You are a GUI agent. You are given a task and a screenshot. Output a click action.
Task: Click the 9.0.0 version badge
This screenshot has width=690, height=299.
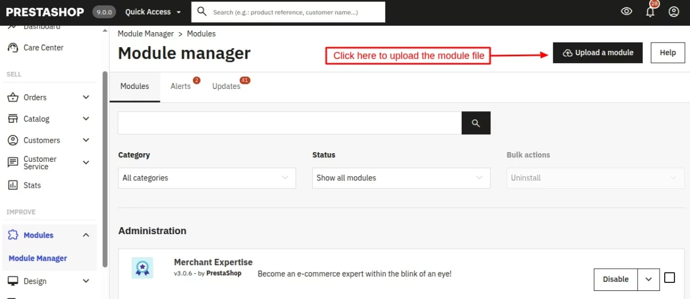pyautogui.click(x=104, y=12)
